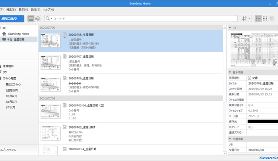
Task: Open the 表示(V) menu
Action: [x=23, y=10]
